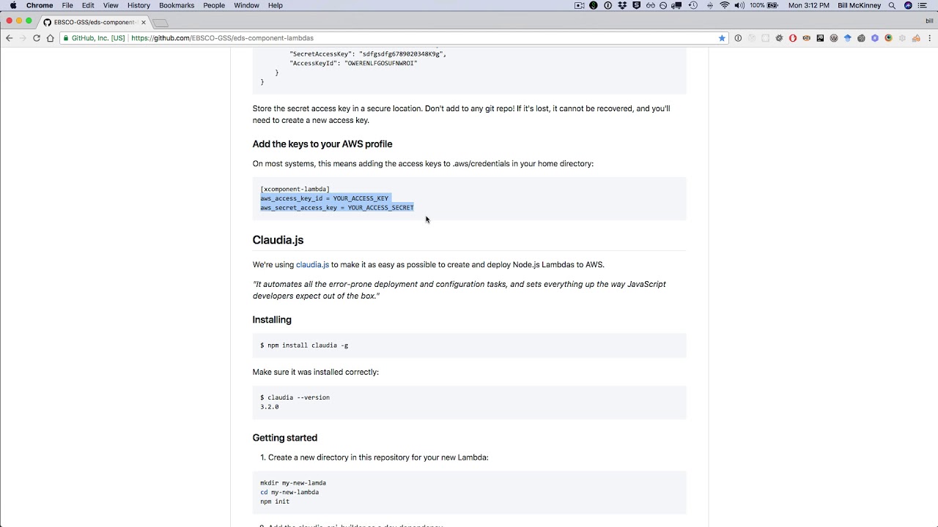Click the graduation cap extension icon

tap(848, 38)
